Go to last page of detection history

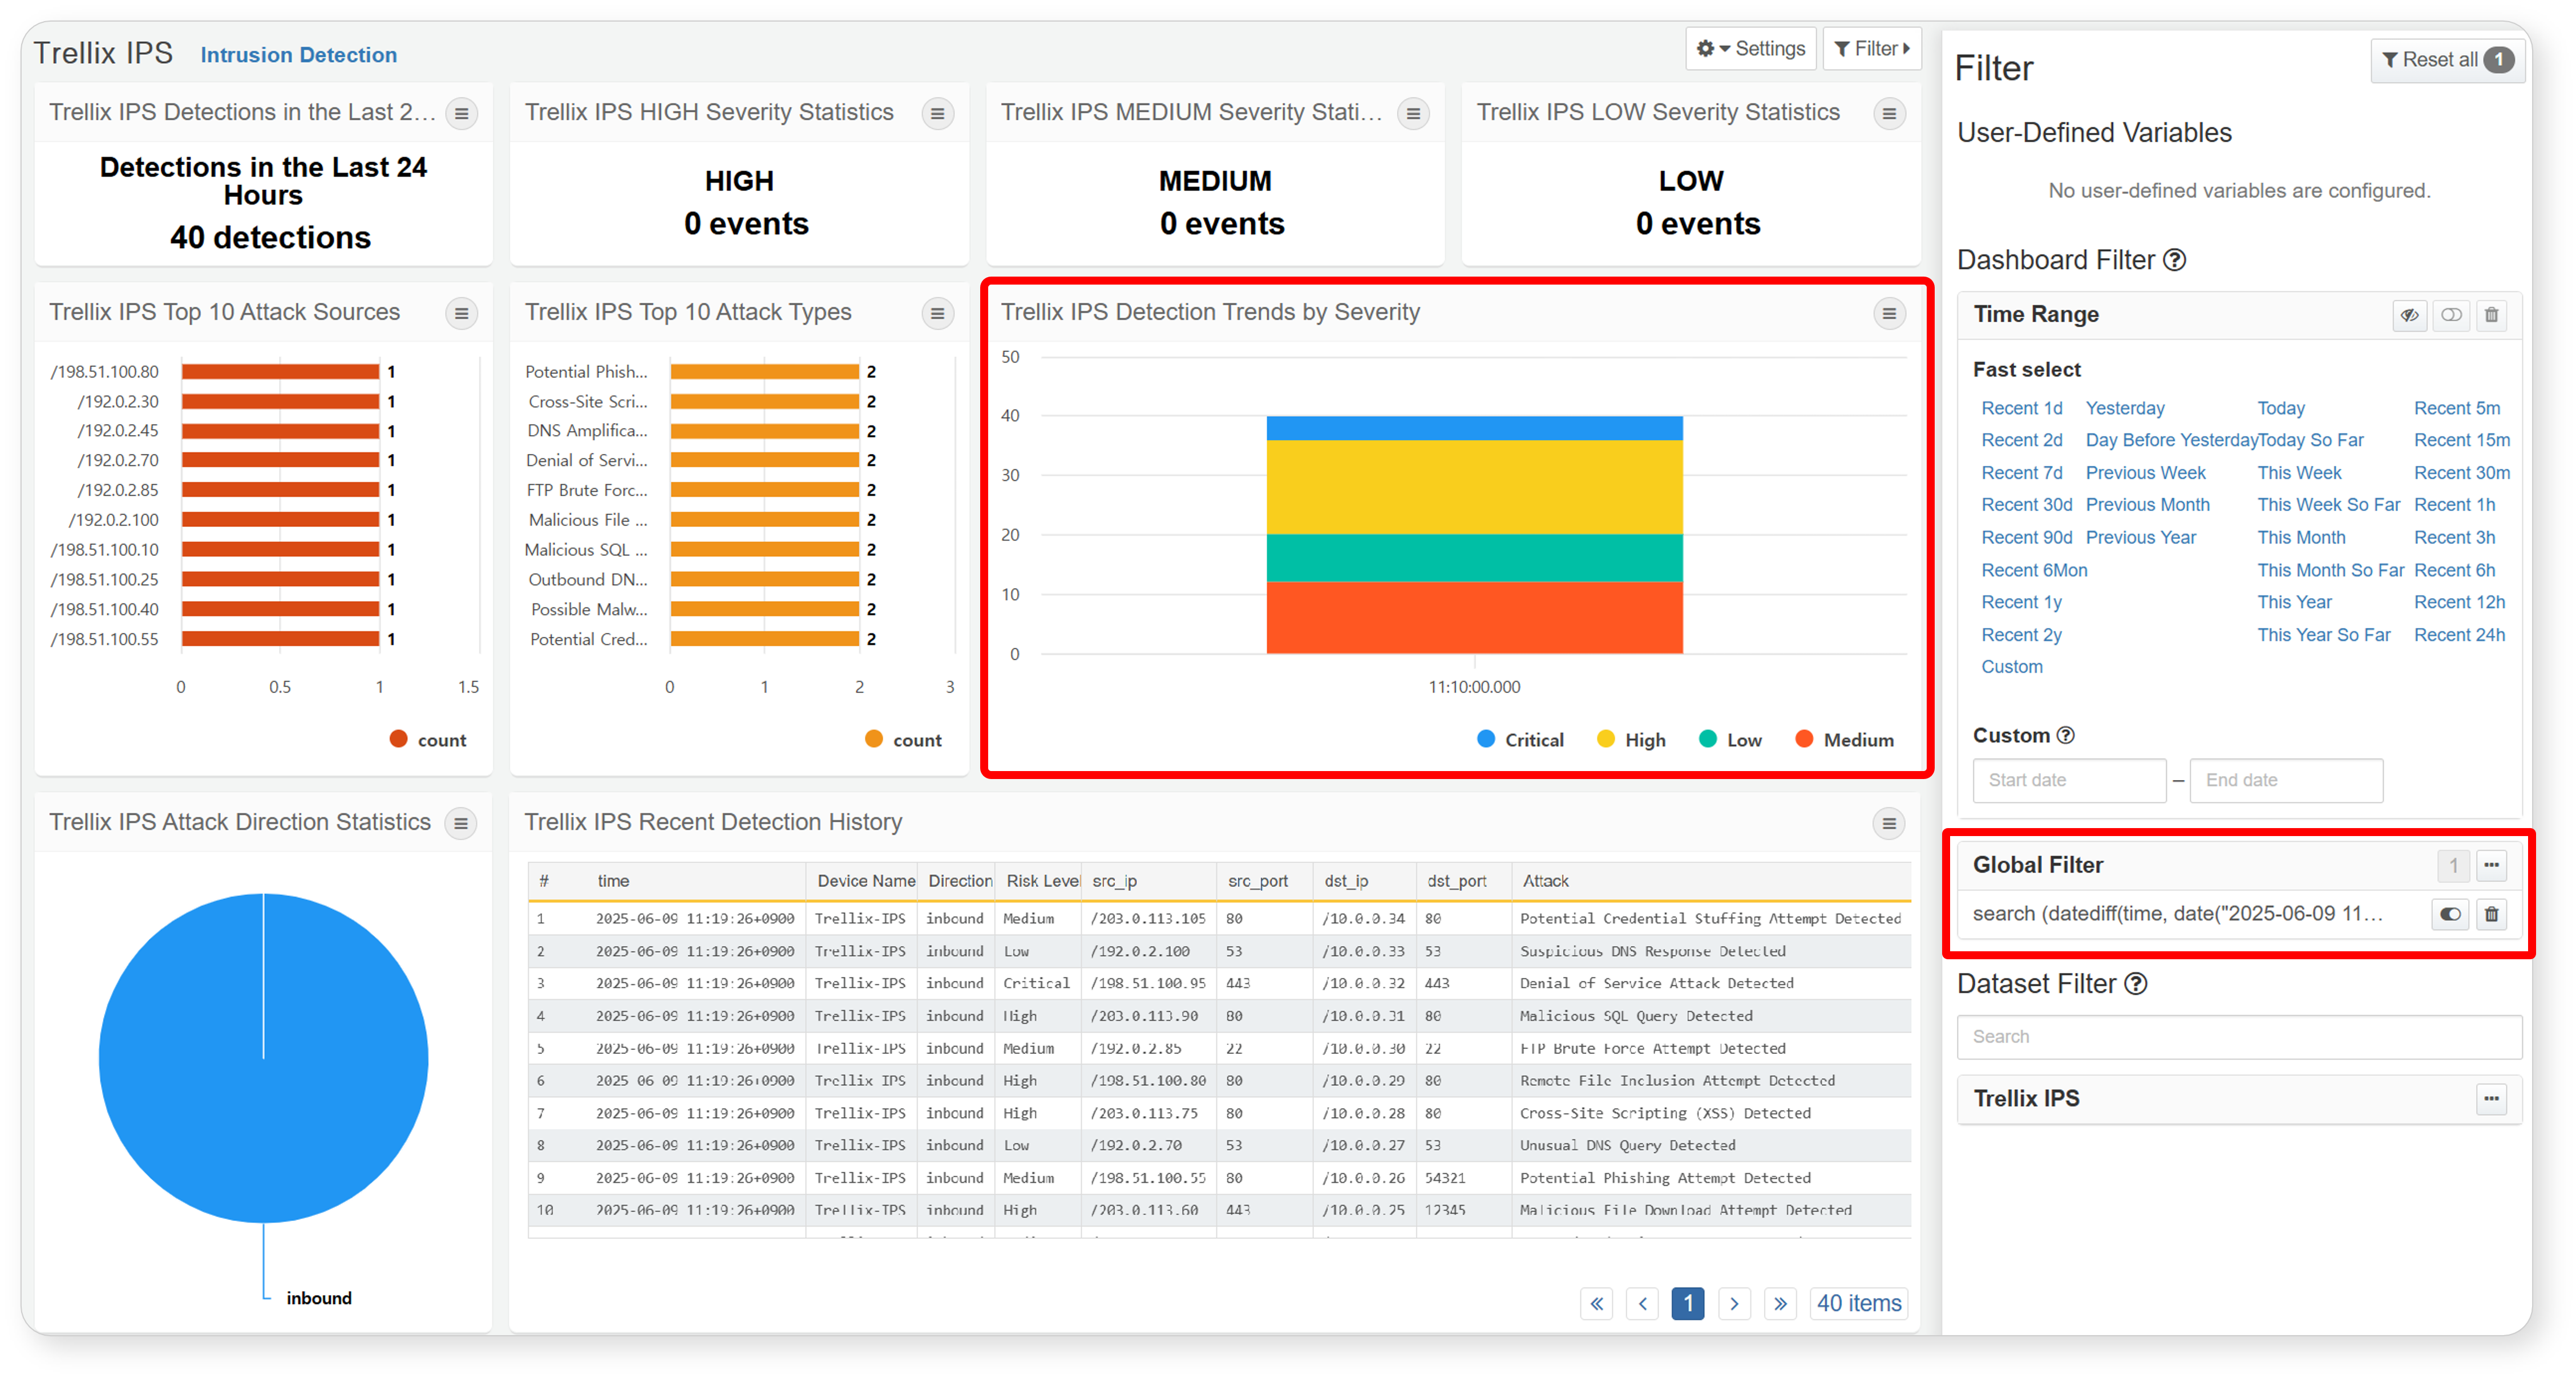click(1781, 1304)
